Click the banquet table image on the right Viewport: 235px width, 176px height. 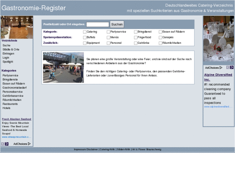click(x=219, y=39)
